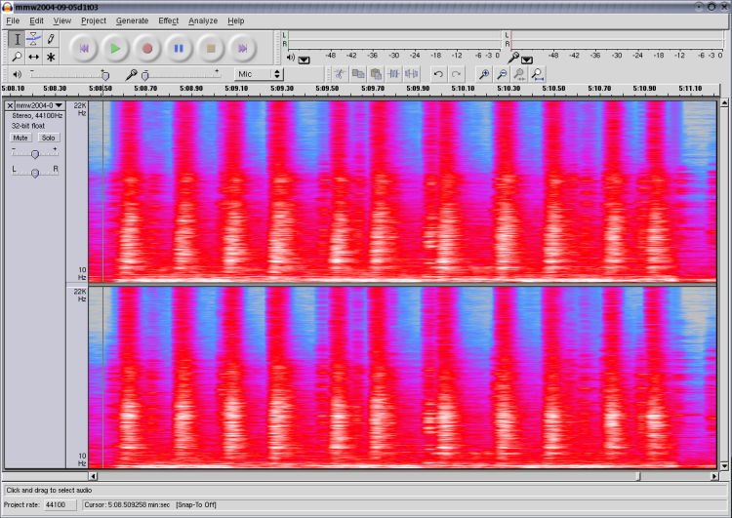Click the output level meter L bar
The image size is (732, 518).
click(394, 35)
